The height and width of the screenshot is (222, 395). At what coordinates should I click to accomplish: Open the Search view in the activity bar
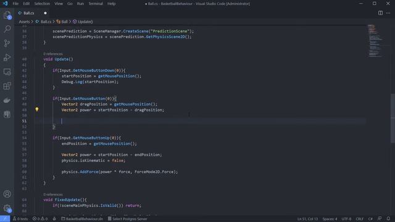[7, 29]
